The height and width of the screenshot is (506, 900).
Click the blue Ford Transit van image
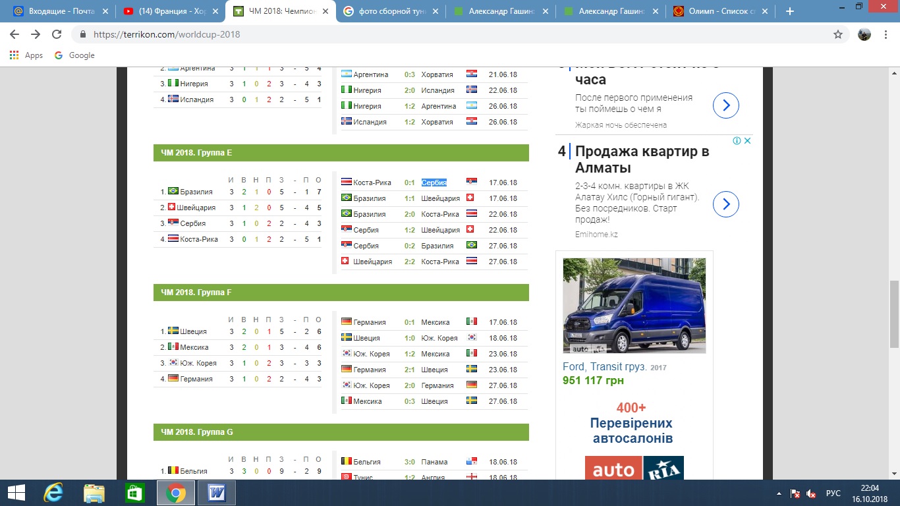click(x=634, y=306)
